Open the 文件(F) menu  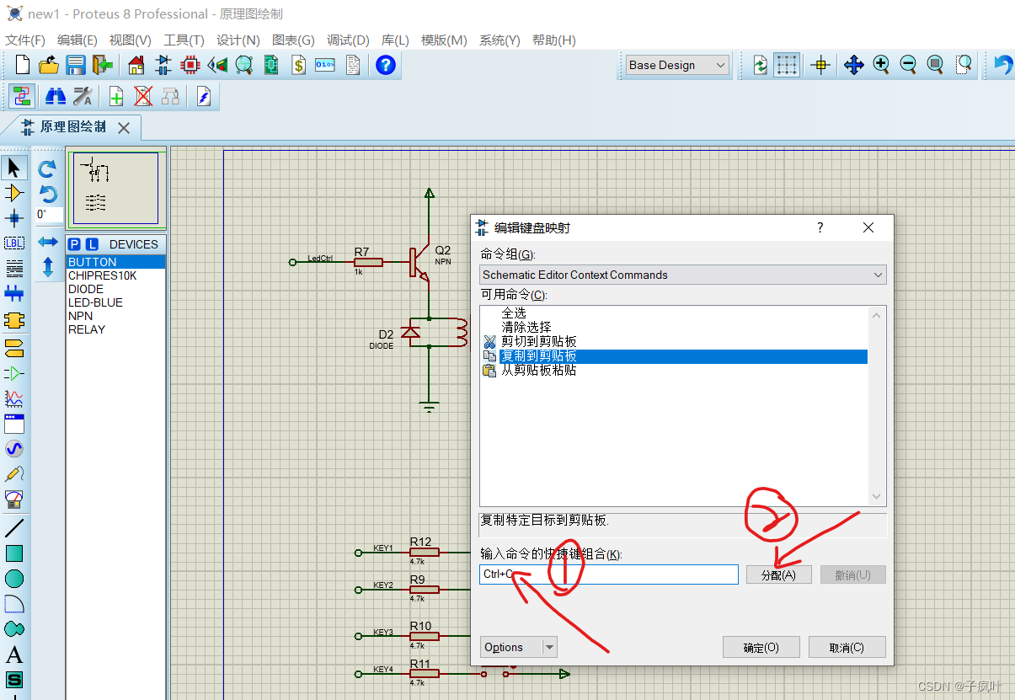pyautogui.click(x=25, y=40)
